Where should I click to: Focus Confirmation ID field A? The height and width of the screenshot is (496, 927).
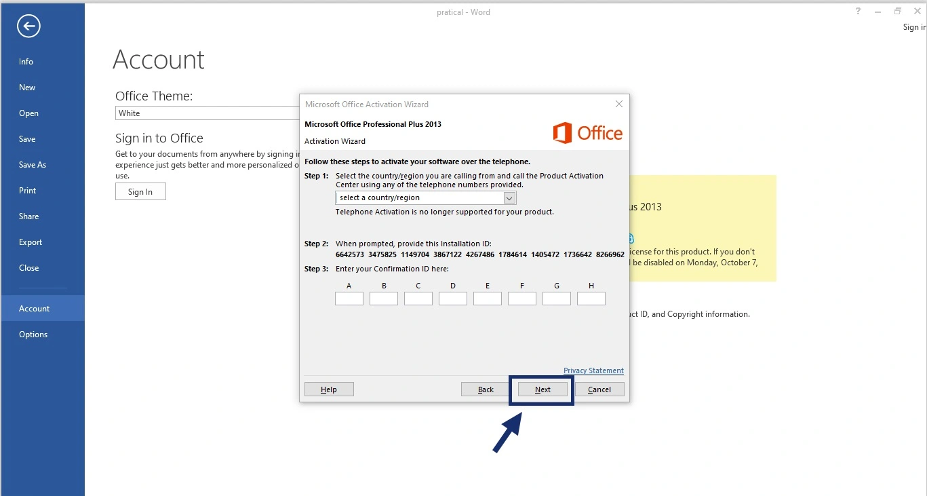pyautogui.click(x=349, y=299)
